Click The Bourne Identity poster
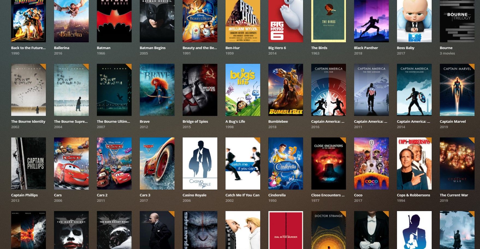The height and width of the screenshot is (249, 480). pos(28,90)
